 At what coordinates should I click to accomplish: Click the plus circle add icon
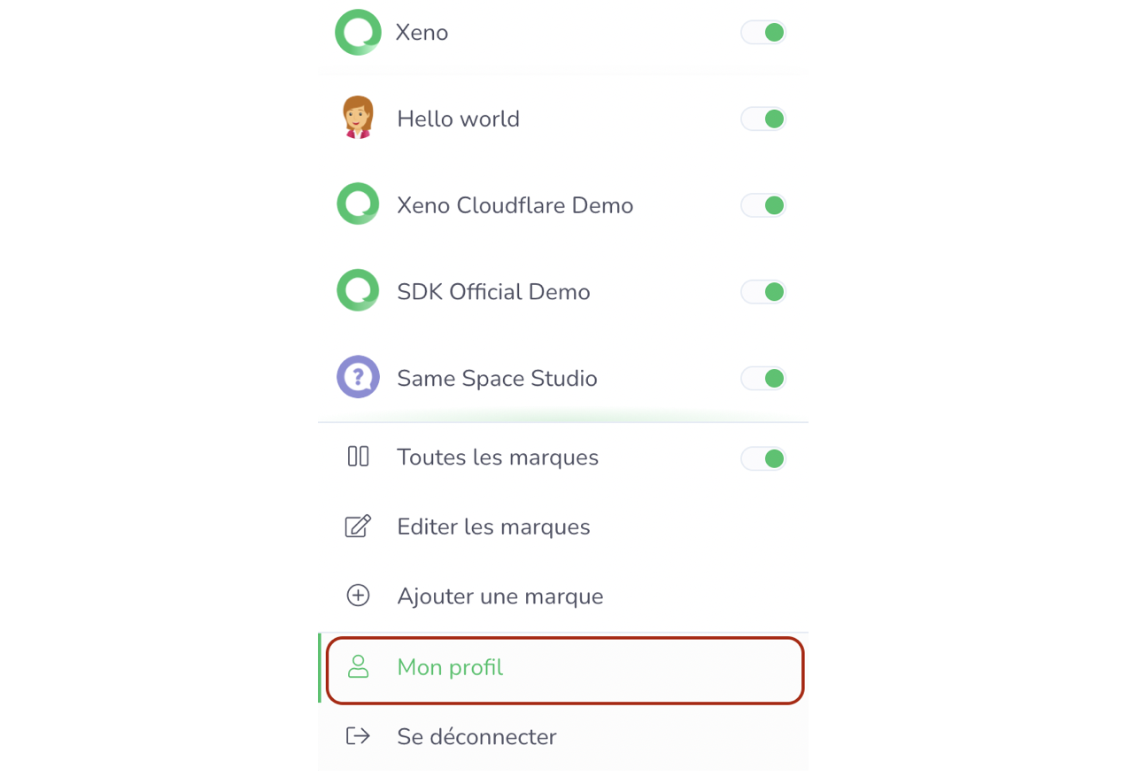(x=358, y=596)
